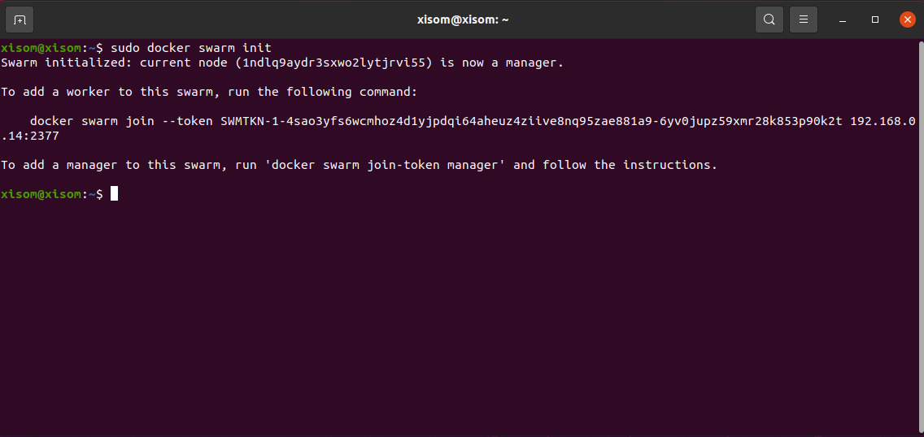Click the 192.168.0 IP address text

[x=883, y=121]
